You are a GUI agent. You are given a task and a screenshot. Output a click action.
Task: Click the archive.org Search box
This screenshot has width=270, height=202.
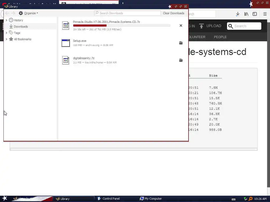[244, 26]
